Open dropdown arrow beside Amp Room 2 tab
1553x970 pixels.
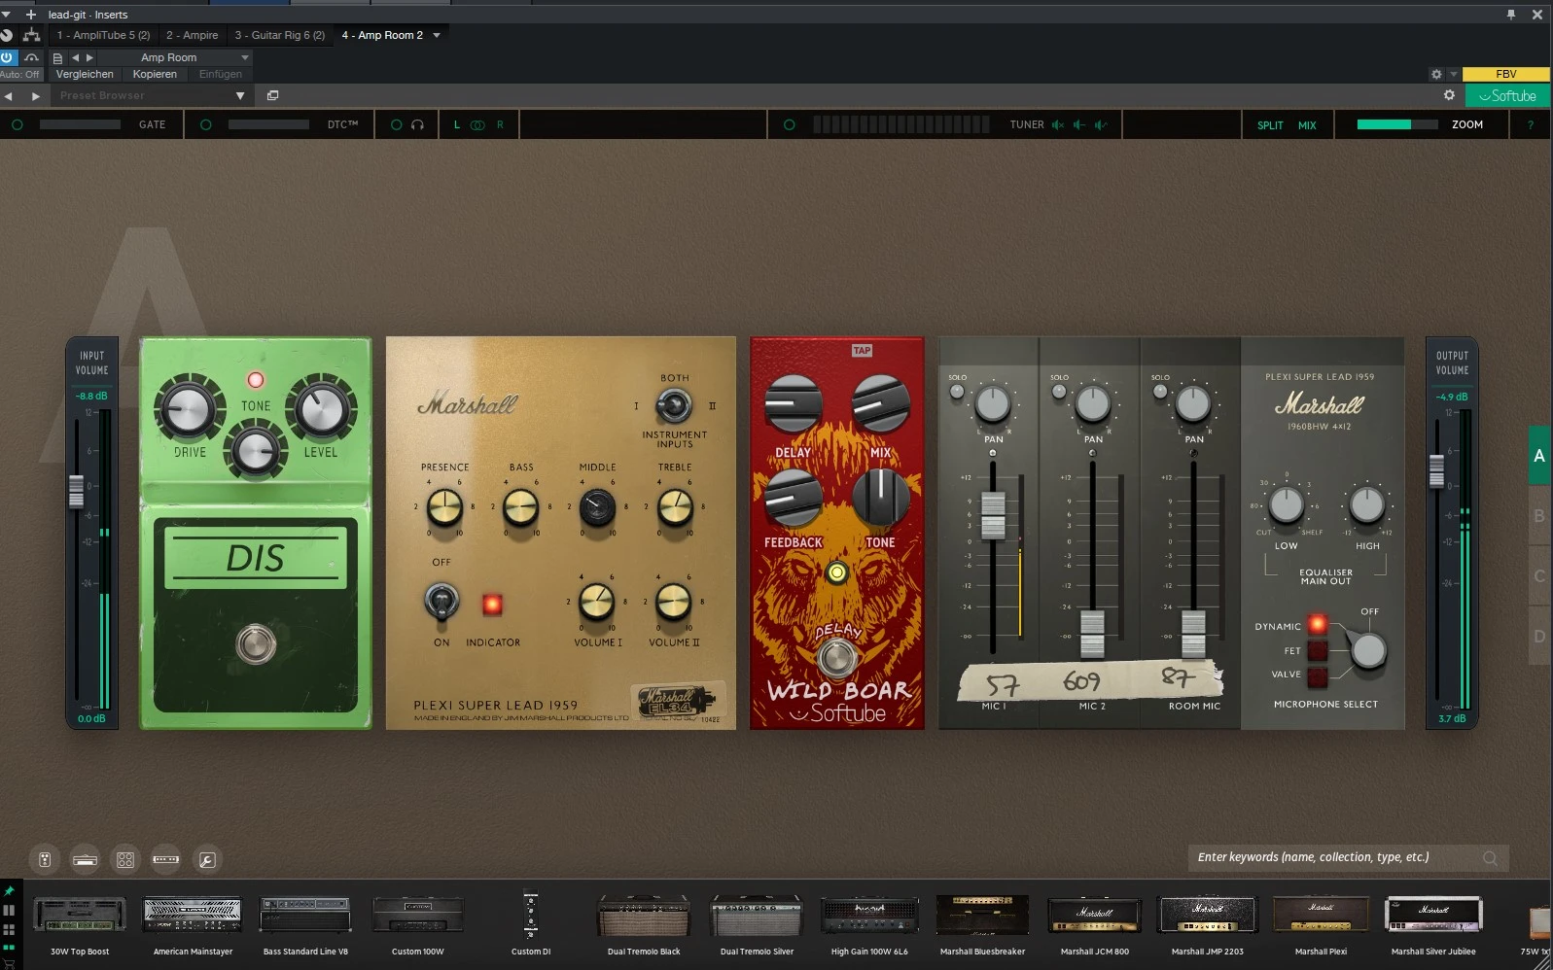click(x=437, y=36)
